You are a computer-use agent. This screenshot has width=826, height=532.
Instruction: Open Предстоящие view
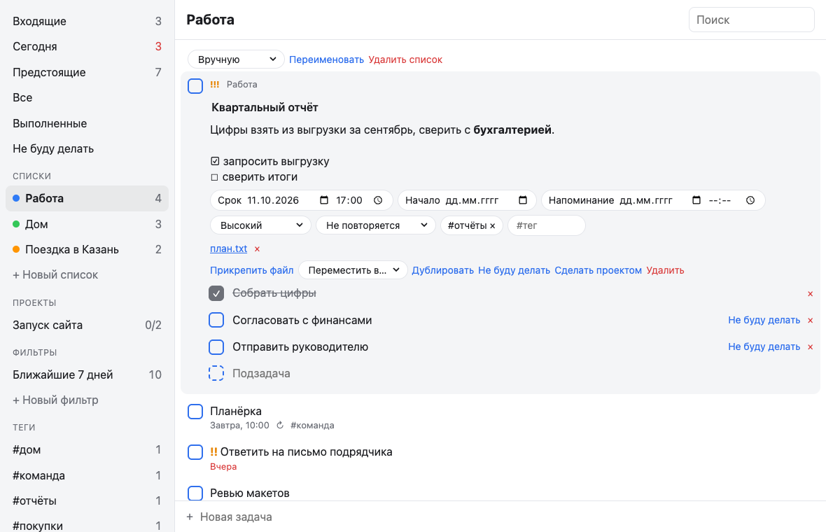(87, 72)
